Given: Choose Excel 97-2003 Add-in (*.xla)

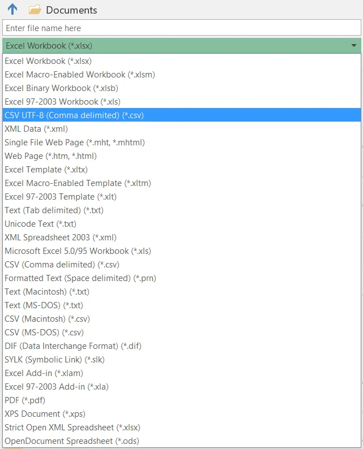Looking at the screenshot, I should click(181, 387).
